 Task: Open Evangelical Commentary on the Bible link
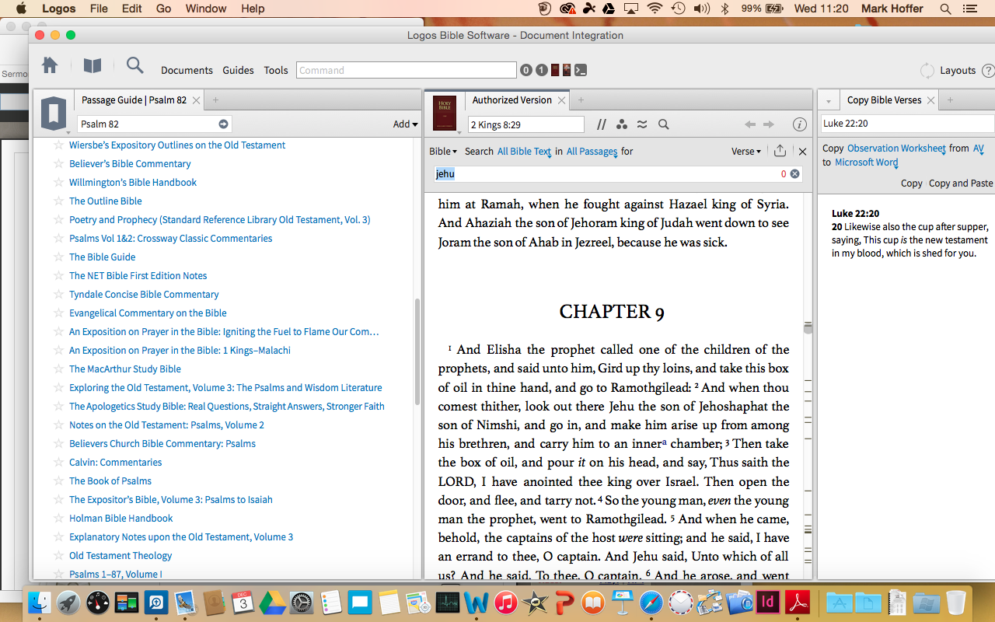pos(148,313)
